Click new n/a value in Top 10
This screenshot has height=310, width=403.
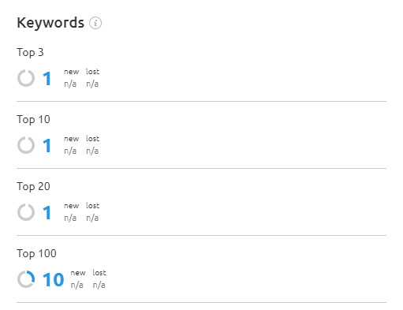click(x=70, y=151)
